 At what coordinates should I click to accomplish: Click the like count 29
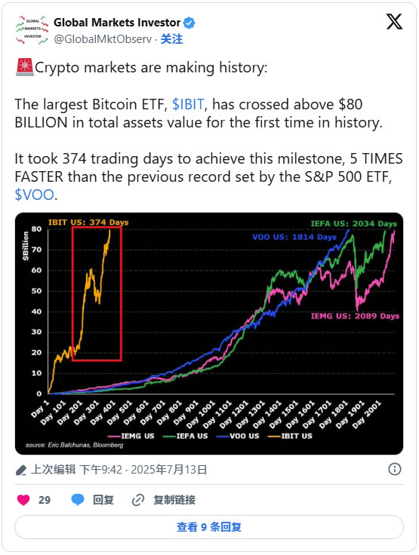[x=45, y=500]
